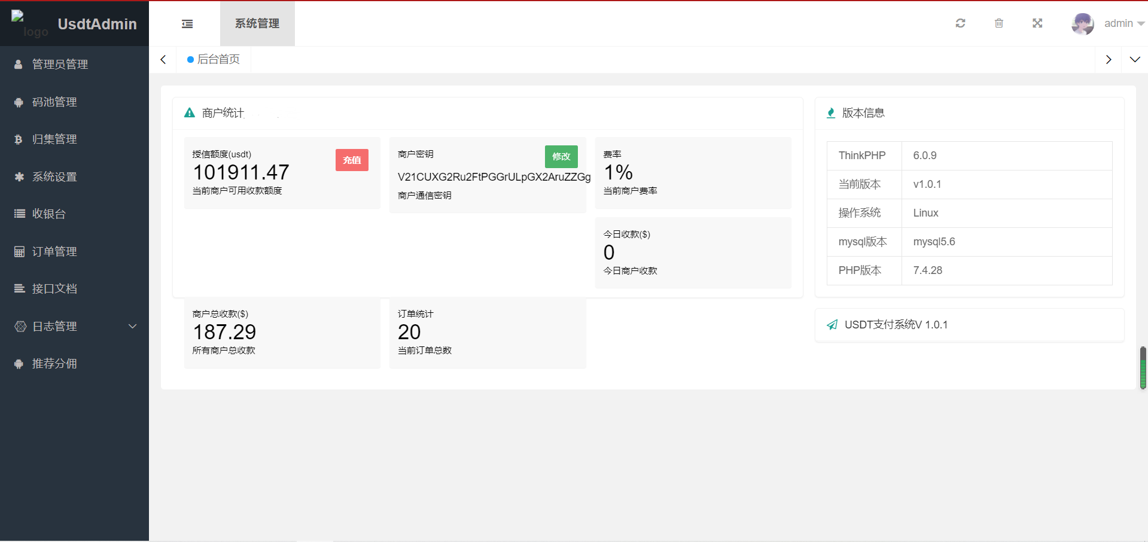Select the 系统管理 top menu
This screenshot has height=542, width=1148.
[257, 23]
